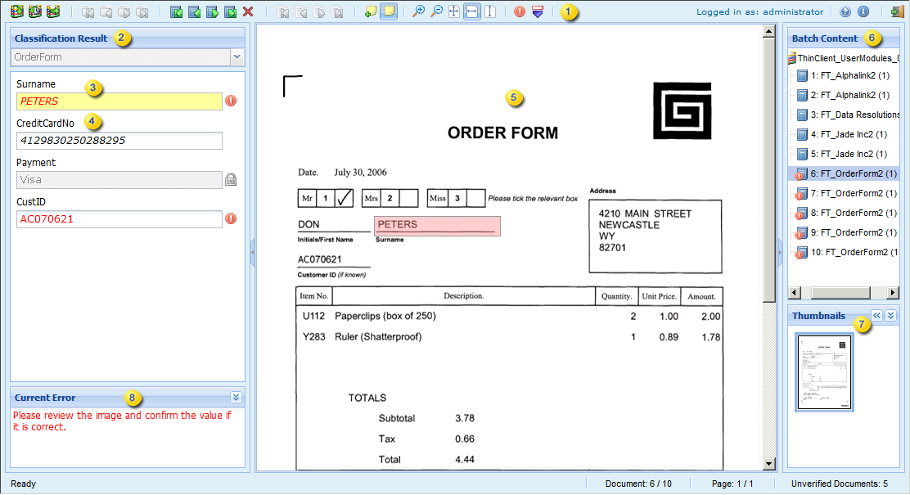Toggle note visibility on the document
The height and width of the screenshot is (495, 910).
(x=390, y=11)
